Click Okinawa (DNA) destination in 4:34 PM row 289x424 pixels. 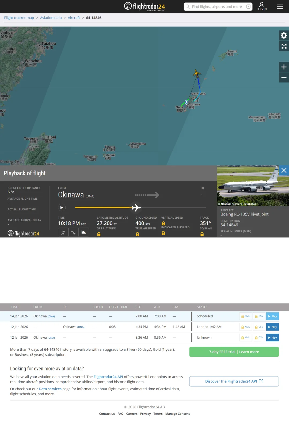pos(74,327)
